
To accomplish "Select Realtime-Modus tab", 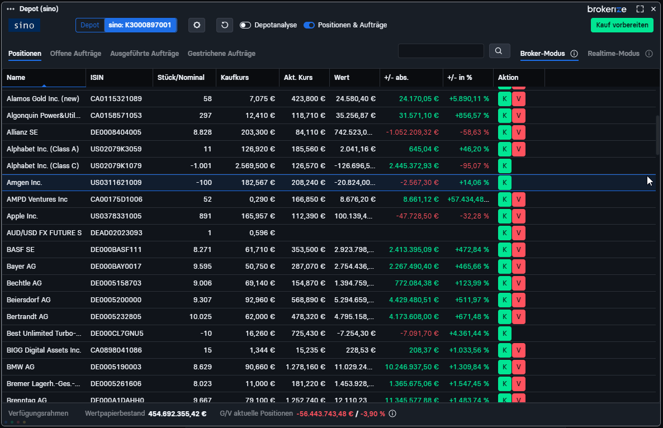I will (x=613, y=54).
